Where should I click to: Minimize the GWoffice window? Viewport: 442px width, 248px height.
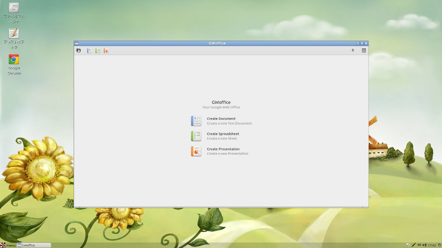[x=358, y=43]
